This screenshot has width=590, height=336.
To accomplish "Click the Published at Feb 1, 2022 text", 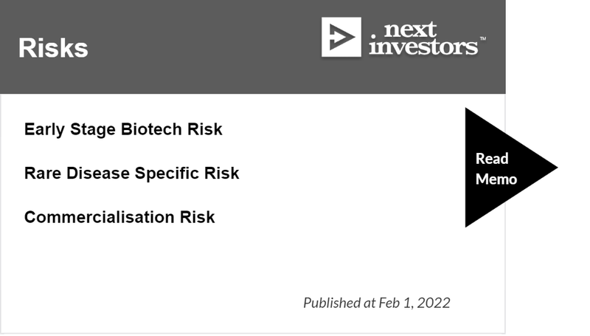I will (x=377, y=303).
